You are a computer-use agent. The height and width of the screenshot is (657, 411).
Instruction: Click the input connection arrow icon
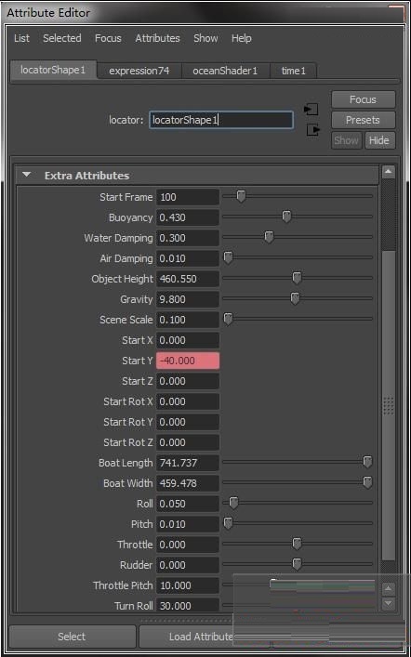pos(312,110)
